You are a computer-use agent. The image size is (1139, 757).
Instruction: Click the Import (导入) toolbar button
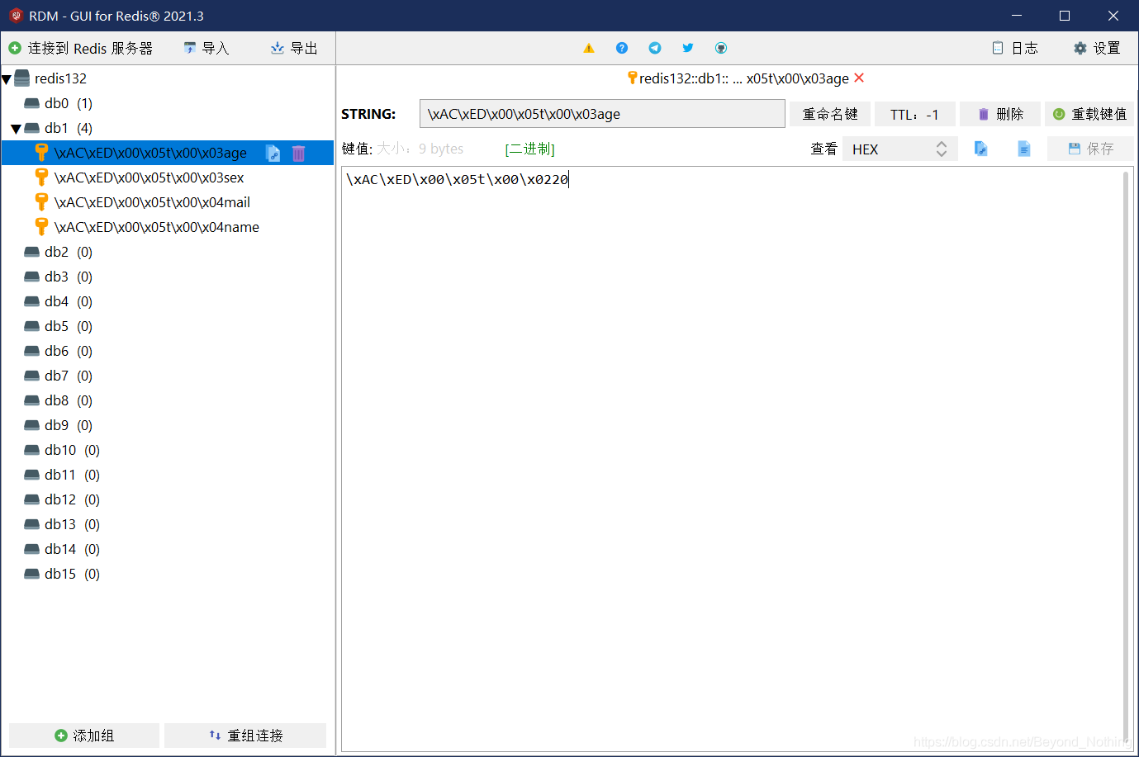pyautogui.click(x=206, y=48)
